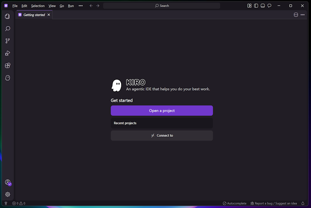
Task: Toggle the Kiro chat panel
Action: pyautogui.click(x=269, y=6)
